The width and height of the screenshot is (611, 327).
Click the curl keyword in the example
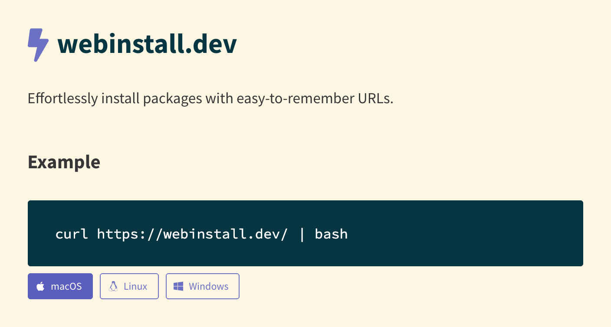coord(72,234)
